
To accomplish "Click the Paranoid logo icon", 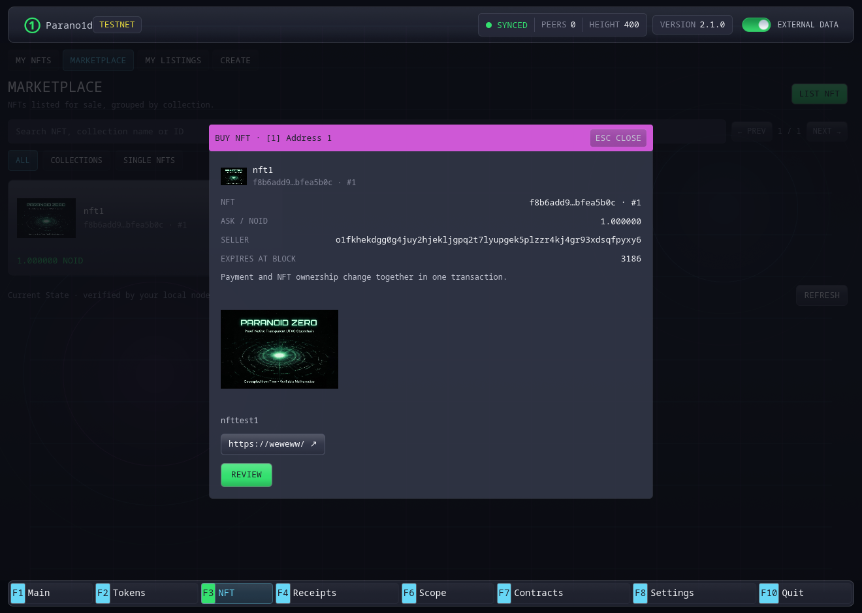I will (x=32, y=25).
